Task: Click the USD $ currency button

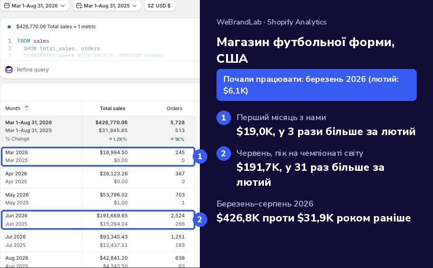Action: (x=159, y=5)
